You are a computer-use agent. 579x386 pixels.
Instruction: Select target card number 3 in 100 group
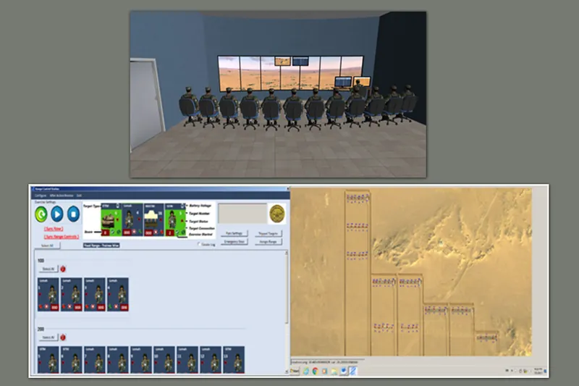coord(95,295)
